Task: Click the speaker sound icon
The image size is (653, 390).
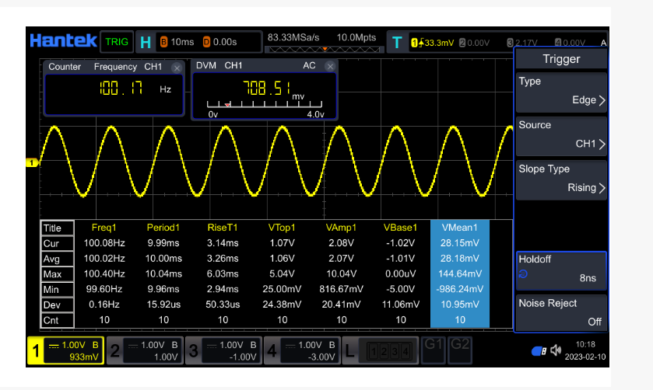Action: 556,350
